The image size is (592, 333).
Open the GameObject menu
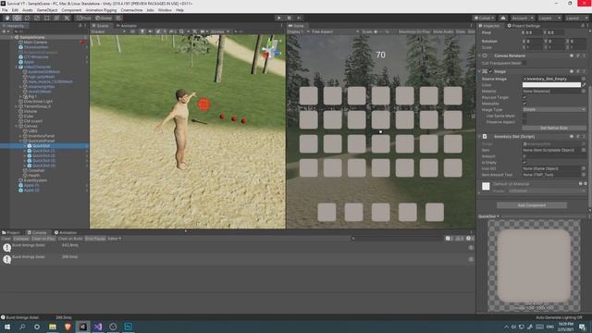[x=47, y=10]
